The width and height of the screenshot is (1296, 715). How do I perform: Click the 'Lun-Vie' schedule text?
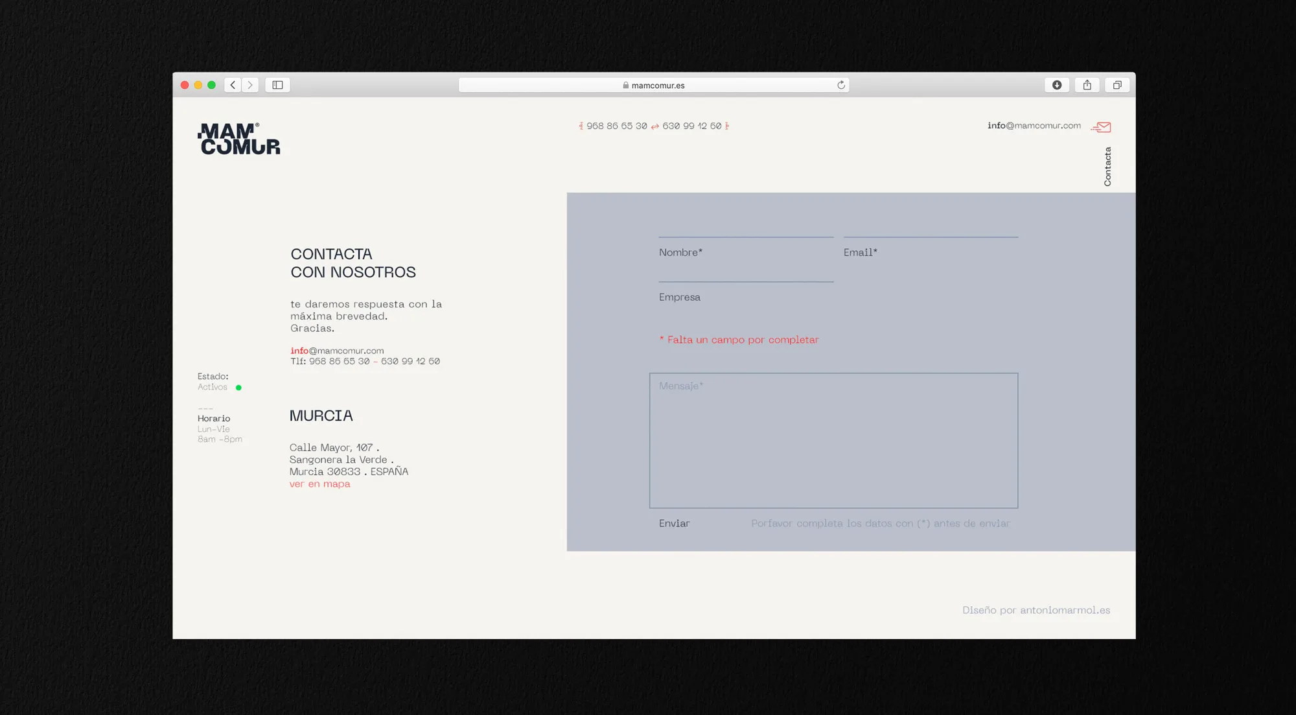[213, 429]
